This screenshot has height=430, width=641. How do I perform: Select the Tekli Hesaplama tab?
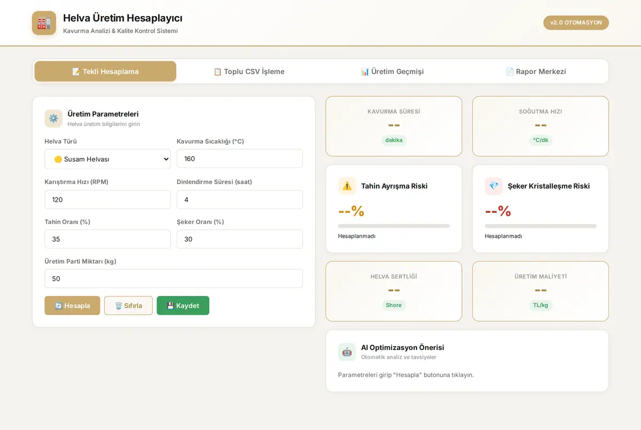click(105, 71)
